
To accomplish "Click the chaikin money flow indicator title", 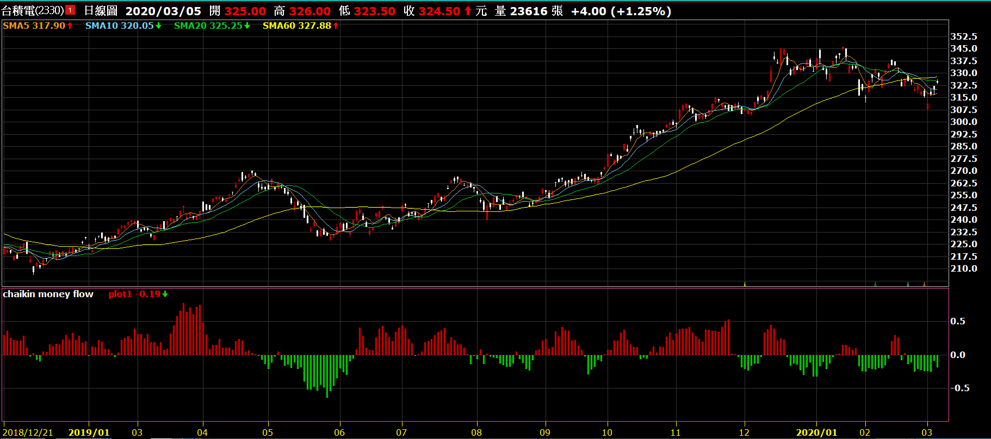I will [x=48, y=294].
